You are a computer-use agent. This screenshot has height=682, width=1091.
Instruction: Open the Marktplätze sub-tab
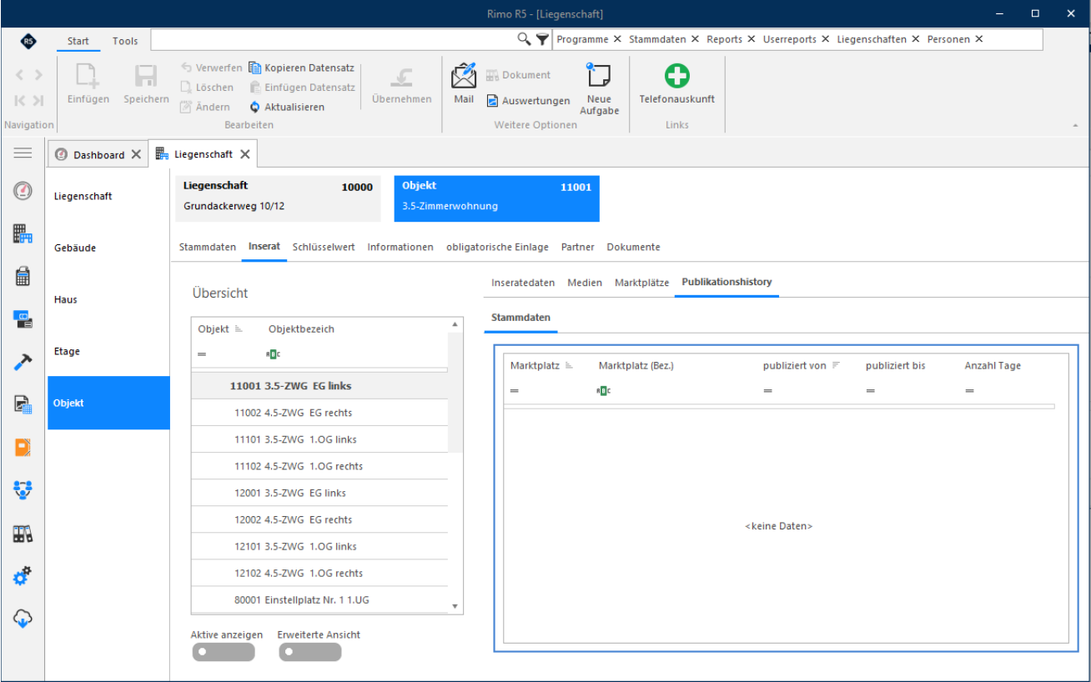641,283
